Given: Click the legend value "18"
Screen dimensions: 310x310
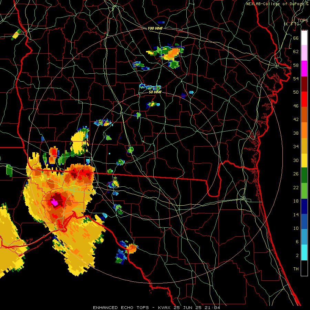Looking at the screenshot, I should (296, 201).
